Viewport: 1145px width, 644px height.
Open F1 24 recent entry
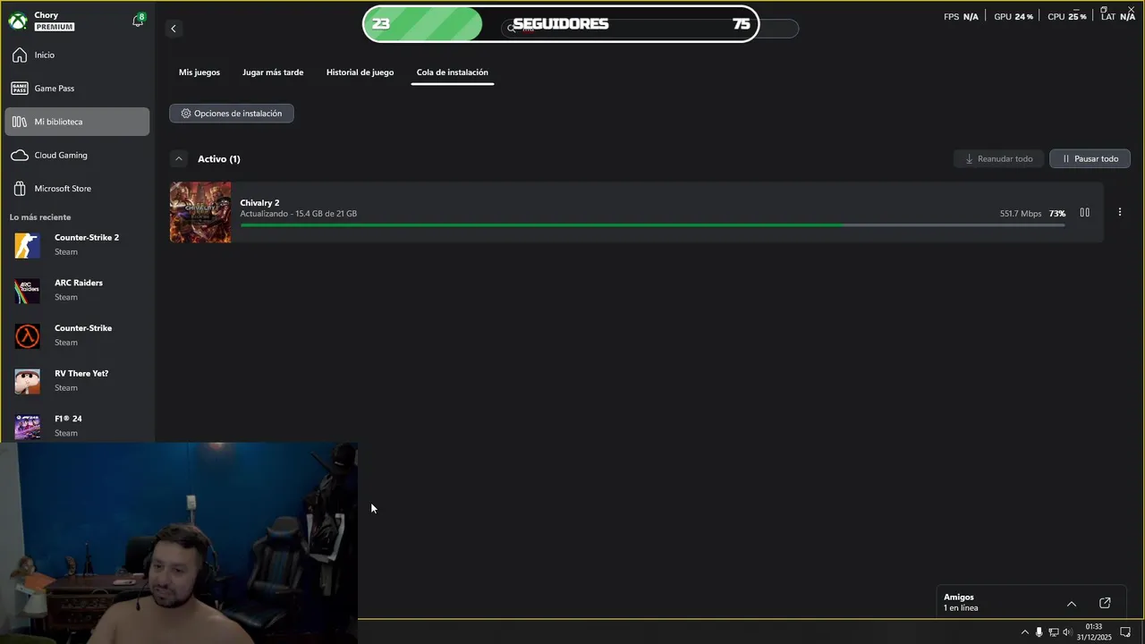[77, 425]
